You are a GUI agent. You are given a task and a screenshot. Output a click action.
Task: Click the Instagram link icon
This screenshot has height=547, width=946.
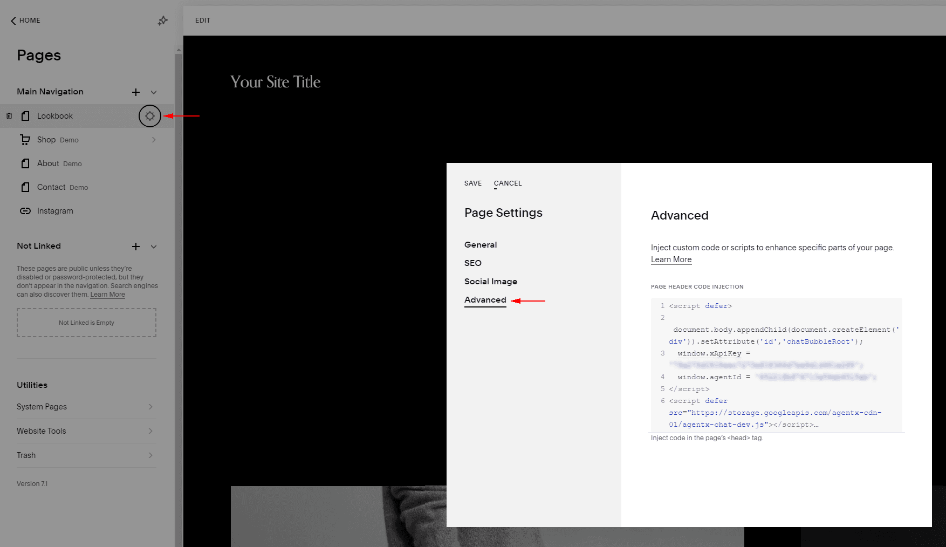[x=25, y=211]
